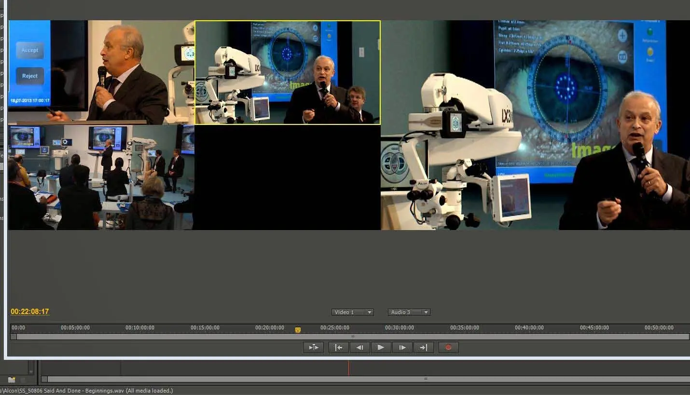The width and height of the screenshot is (690, 395).
Task: Step forward one frame
Action: (x=402, y=347)
